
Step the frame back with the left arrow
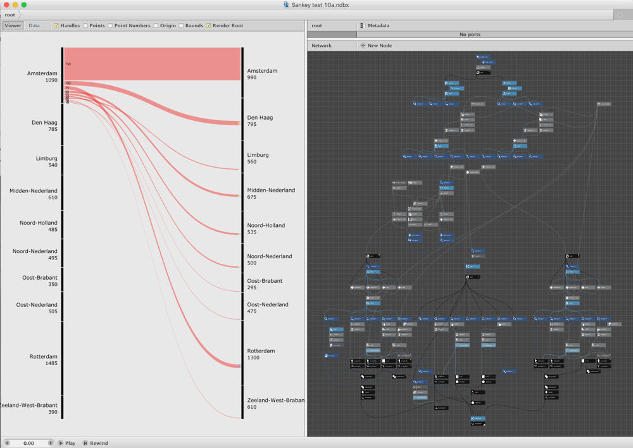(7, 443)
